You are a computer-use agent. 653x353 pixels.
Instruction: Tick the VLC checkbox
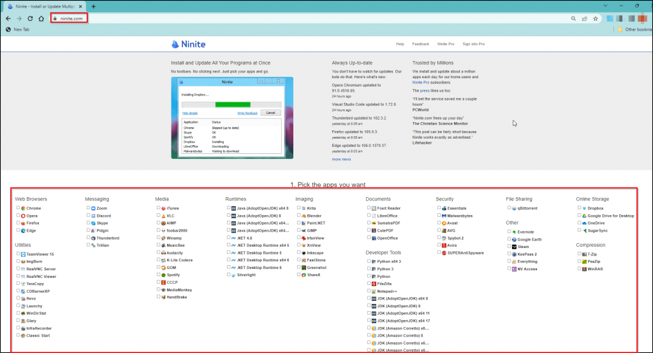tap(158, 215)
